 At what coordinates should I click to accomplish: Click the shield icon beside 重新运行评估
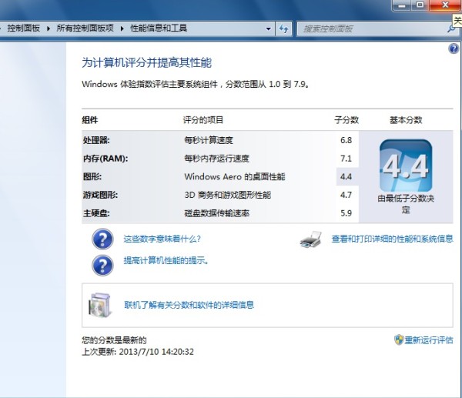[399, 339]
